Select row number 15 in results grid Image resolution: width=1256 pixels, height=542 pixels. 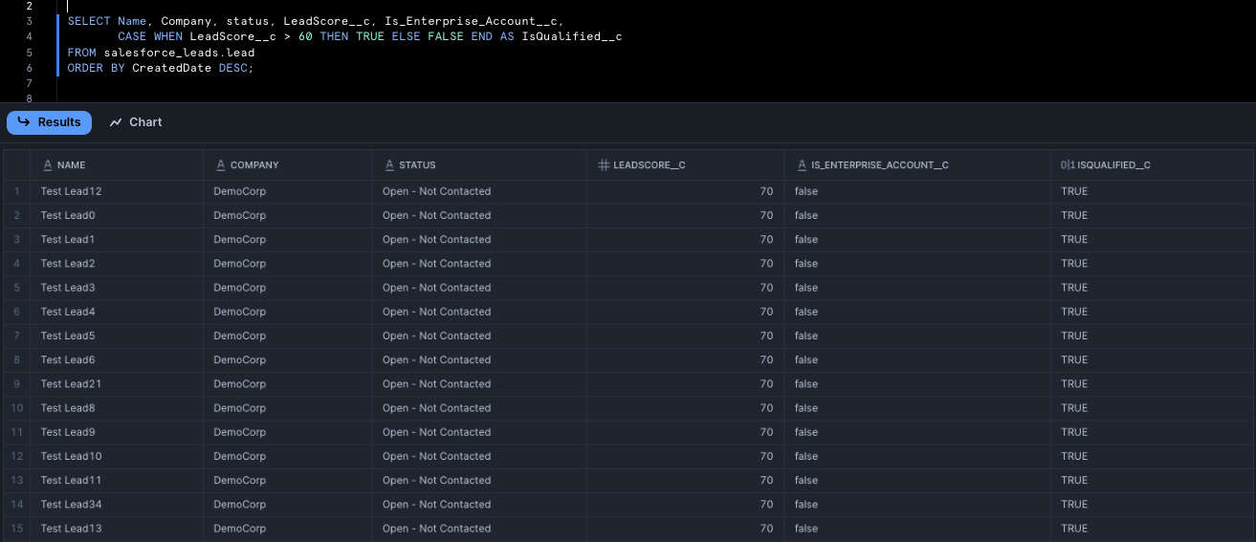[x=17, y=529]
